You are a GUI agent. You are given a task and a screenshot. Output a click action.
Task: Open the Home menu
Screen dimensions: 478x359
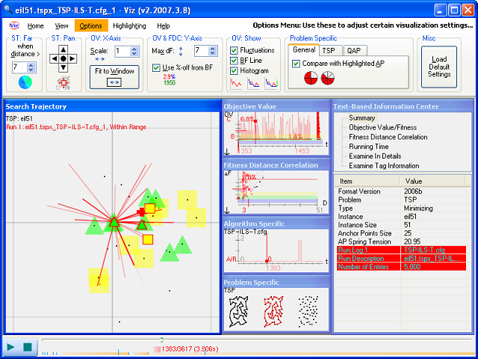(x=36, y=26)
